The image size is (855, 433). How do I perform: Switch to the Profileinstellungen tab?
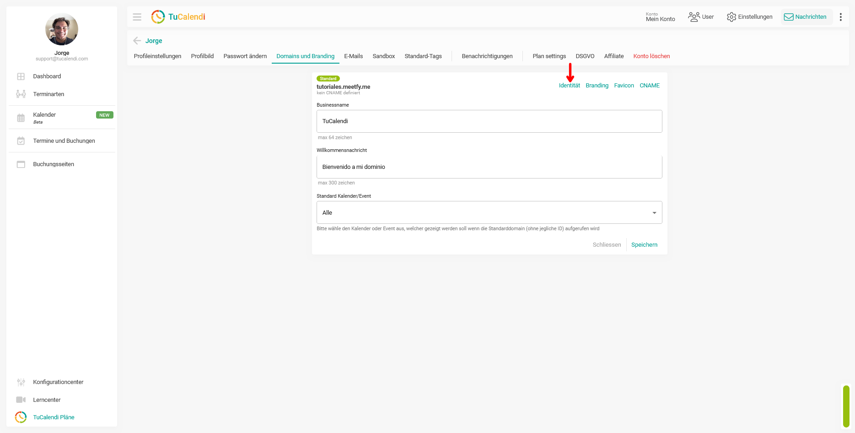(157, 56)
